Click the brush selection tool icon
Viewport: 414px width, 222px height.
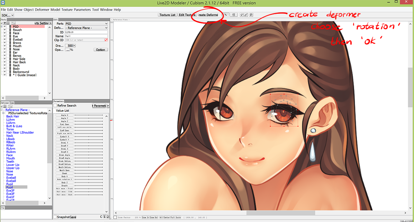246,15
